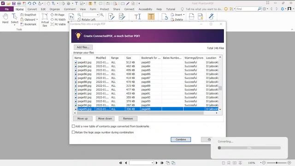
Task: Open the ribbon zoom level dropdown
Action: tap(98, 15)
